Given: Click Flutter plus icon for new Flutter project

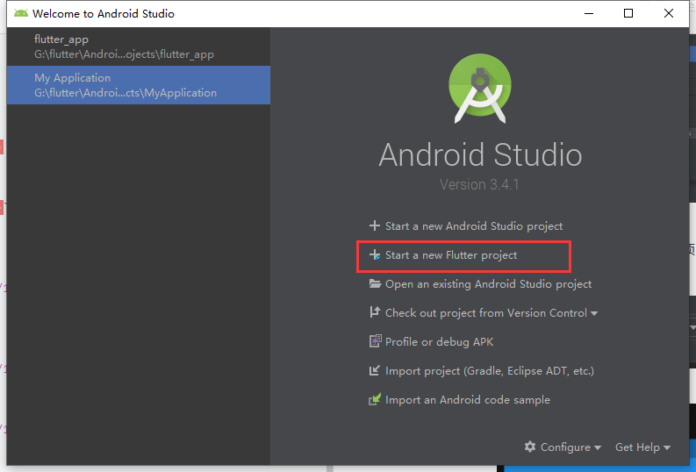Looking at the screenshot, I should click(x=375, y=254).
